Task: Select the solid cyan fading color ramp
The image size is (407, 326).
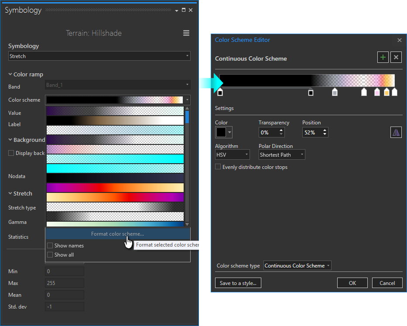Action: click(x=115, y=168)
